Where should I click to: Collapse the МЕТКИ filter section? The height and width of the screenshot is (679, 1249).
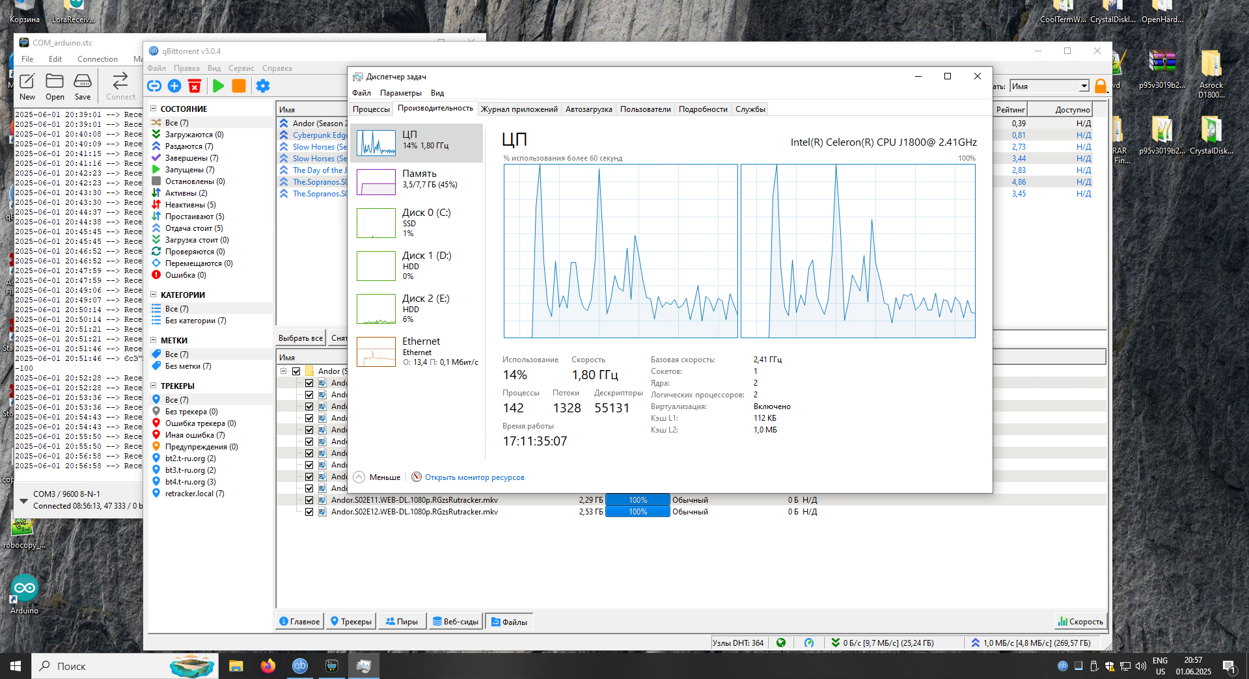point(154,341)
